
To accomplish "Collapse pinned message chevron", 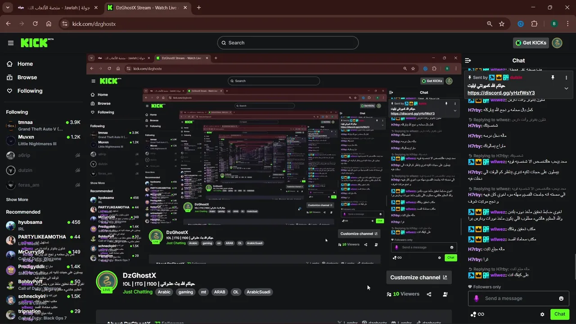I will 566,89.
